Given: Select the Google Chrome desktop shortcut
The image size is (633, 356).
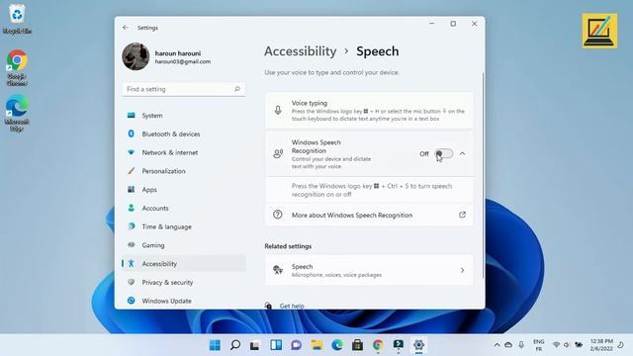Looking at the screenshot, I should [x=17, y=68].
